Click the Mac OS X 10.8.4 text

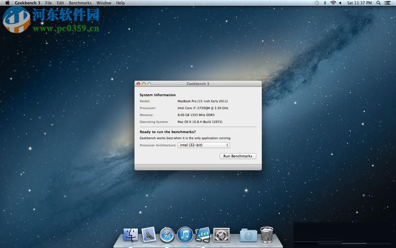(x=200, y=122)
